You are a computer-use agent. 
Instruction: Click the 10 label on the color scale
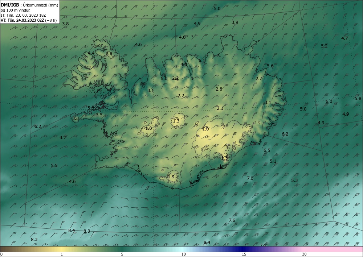coord(183,254)
